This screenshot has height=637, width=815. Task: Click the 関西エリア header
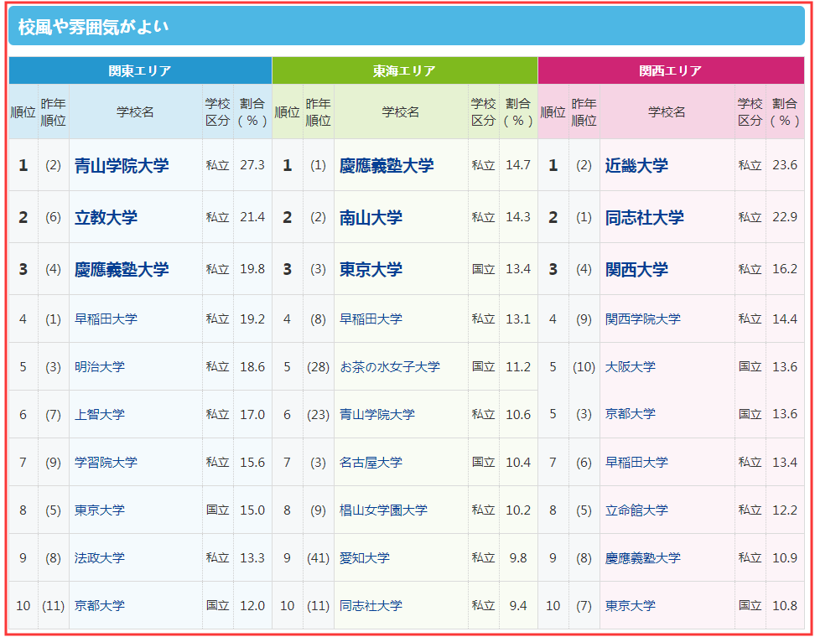pyautogui.click(x=671, y=70)
